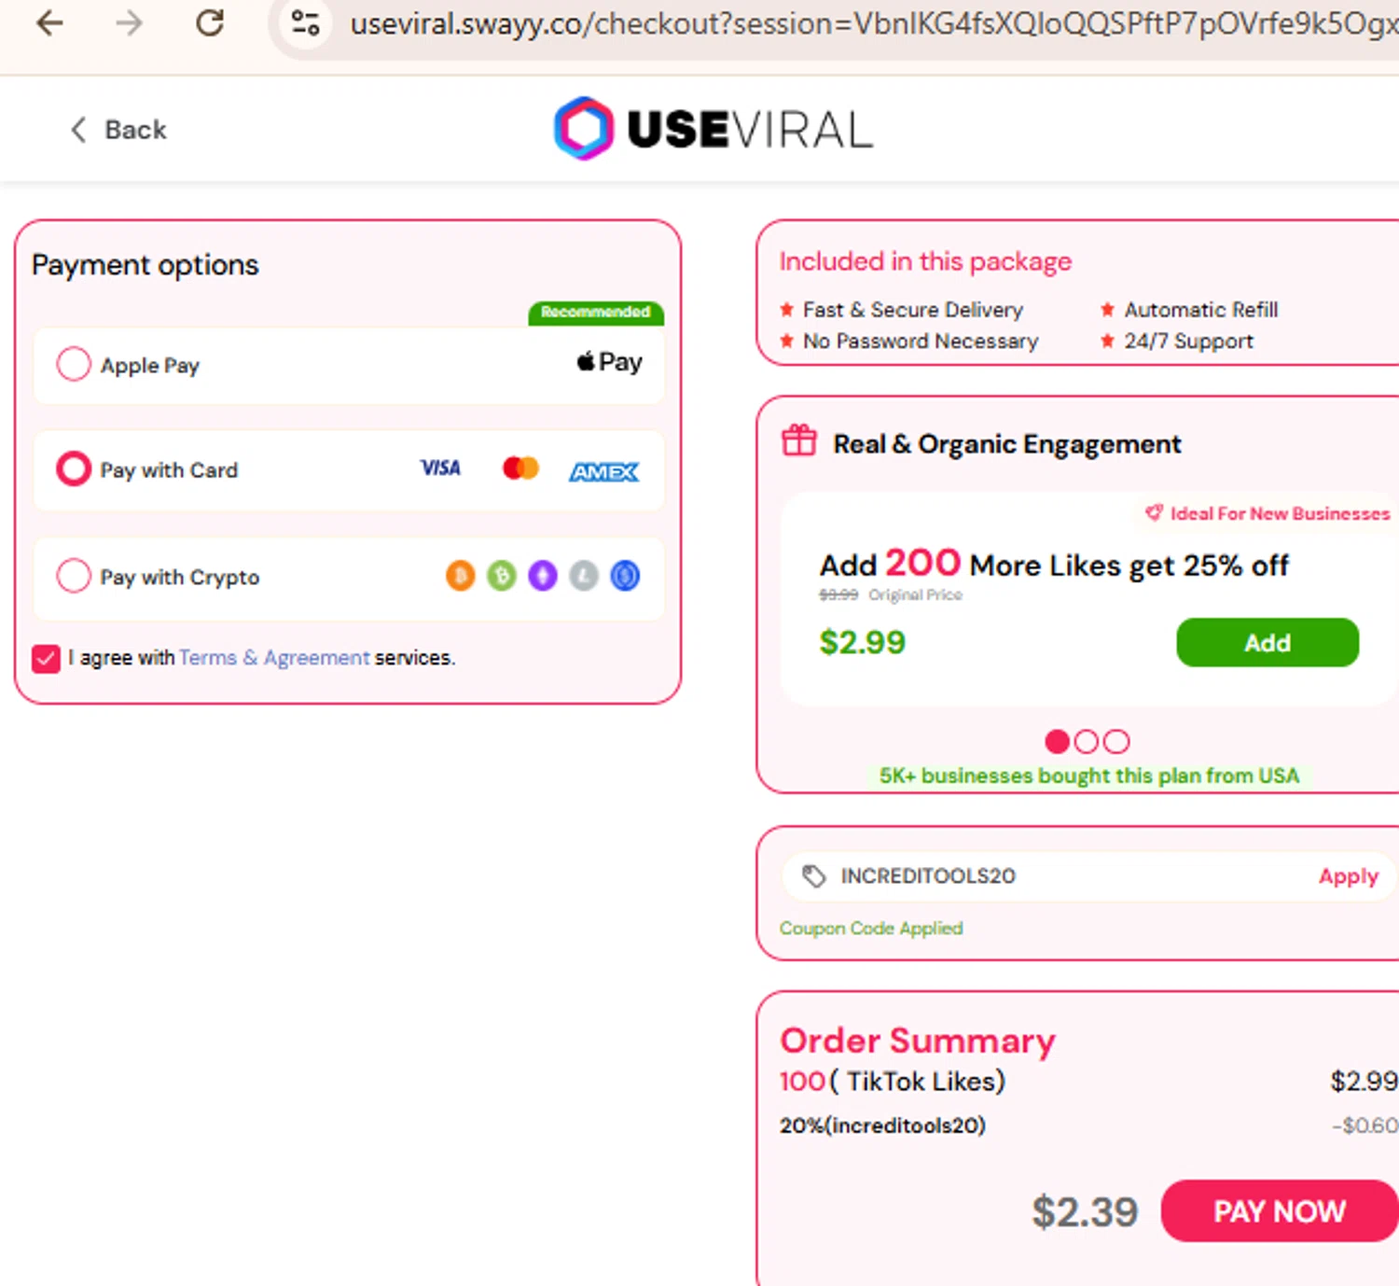The width and height of the screenshot is (1399, 1286).
Task: Click the purple Ethereum icon
Action: pos(543,576)
